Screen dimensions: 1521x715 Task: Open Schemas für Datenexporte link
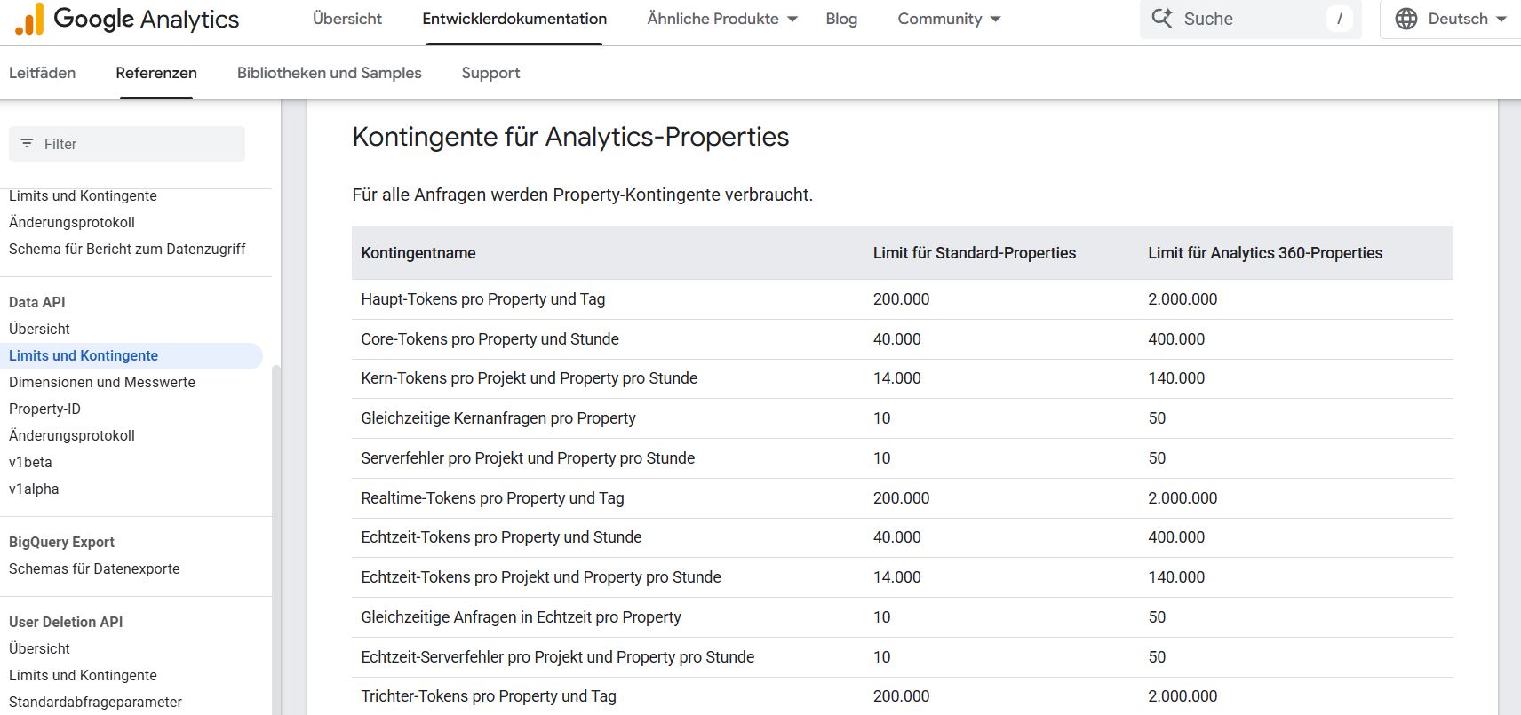pyautogui.click(x=94, y=568)
